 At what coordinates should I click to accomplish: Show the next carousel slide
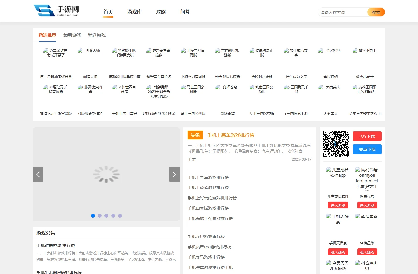174,174
